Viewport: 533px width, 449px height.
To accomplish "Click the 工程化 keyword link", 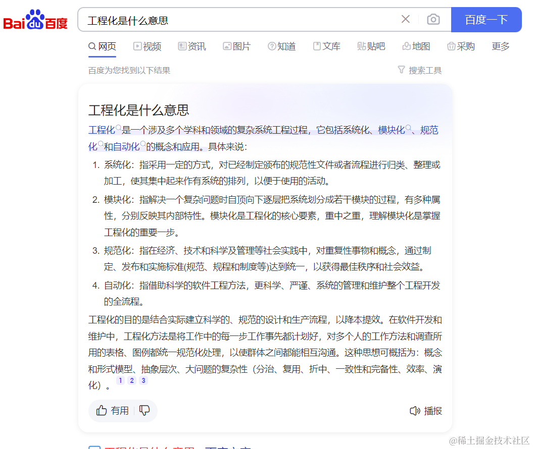I will click(x=102, y=130).
